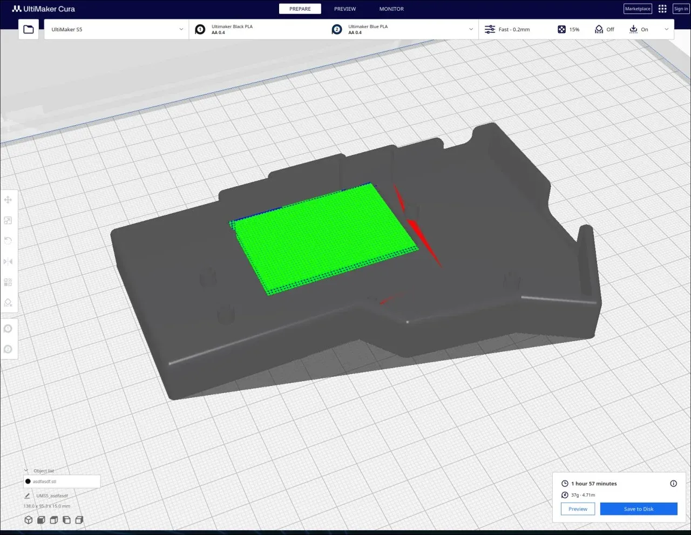Switch to right side view cube
This screenshot has height=535, width=691.
(x=79, y=520)
